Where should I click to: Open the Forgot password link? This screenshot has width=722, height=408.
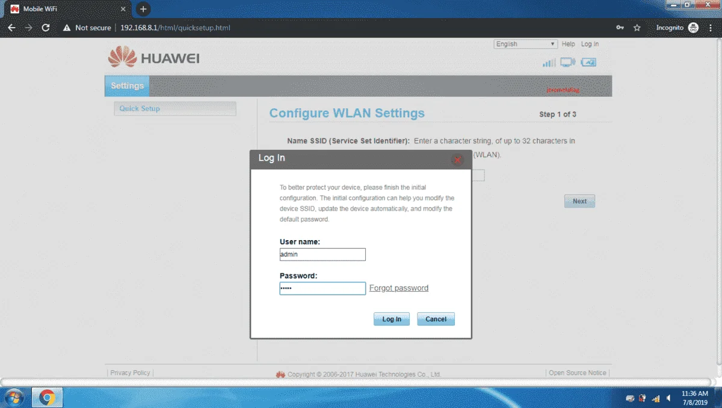399,288
